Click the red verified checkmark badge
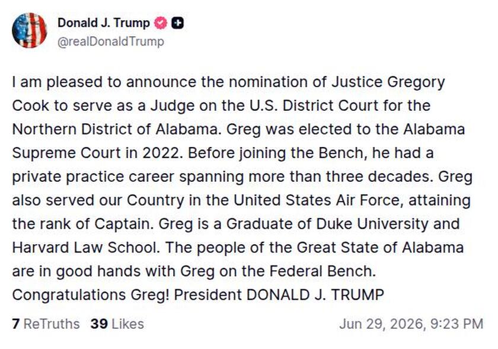 point(161,23)
